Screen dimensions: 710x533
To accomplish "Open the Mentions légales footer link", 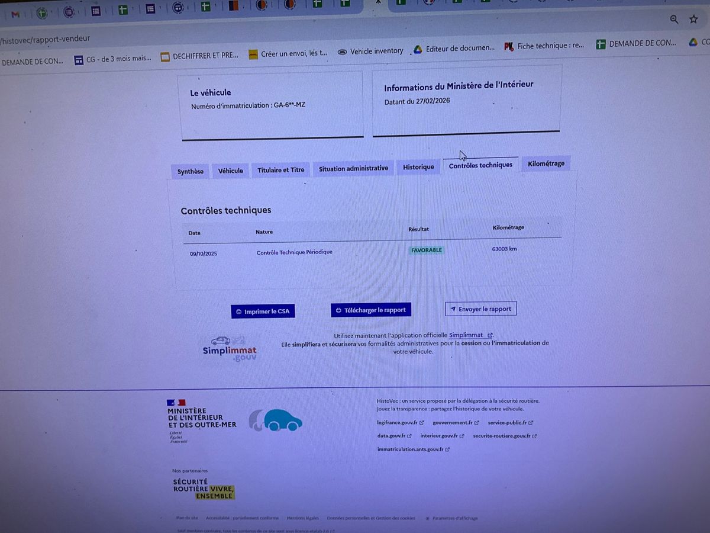I will click(303, 518).
